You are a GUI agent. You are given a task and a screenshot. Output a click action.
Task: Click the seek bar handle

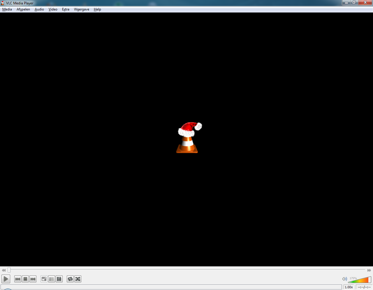[x=9, y=270]
